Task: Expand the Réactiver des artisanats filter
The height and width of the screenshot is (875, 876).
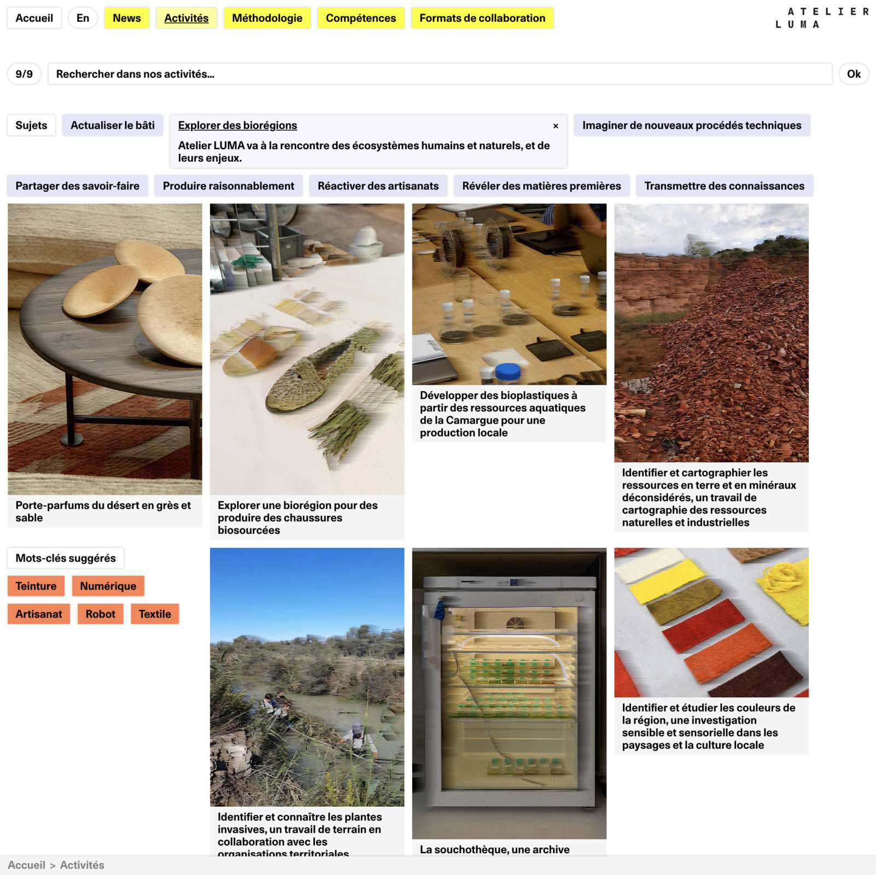Action: tap(378, 186)
